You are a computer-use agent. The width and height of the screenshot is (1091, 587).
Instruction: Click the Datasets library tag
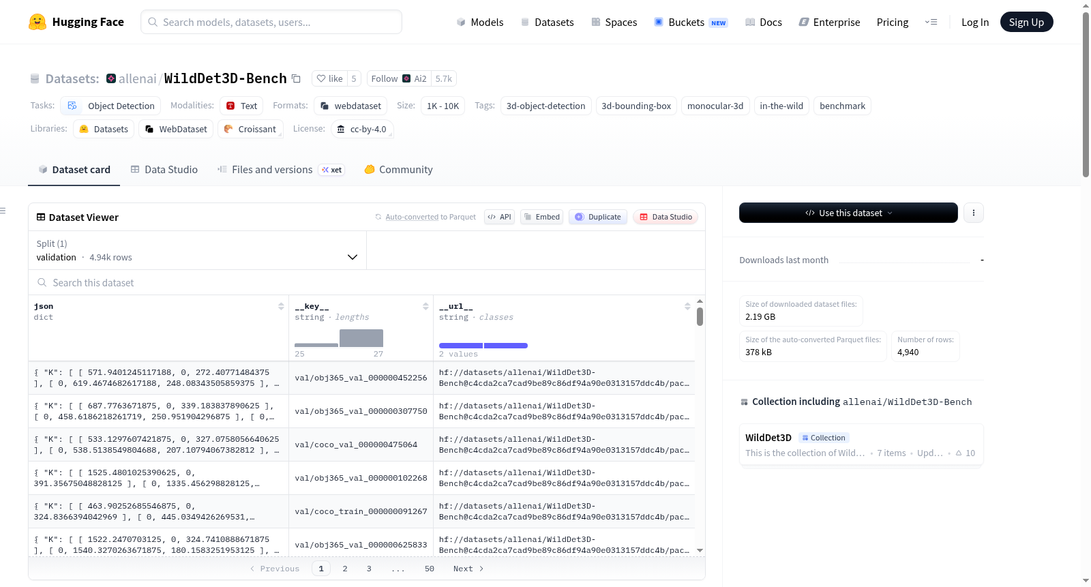[104, 129]
